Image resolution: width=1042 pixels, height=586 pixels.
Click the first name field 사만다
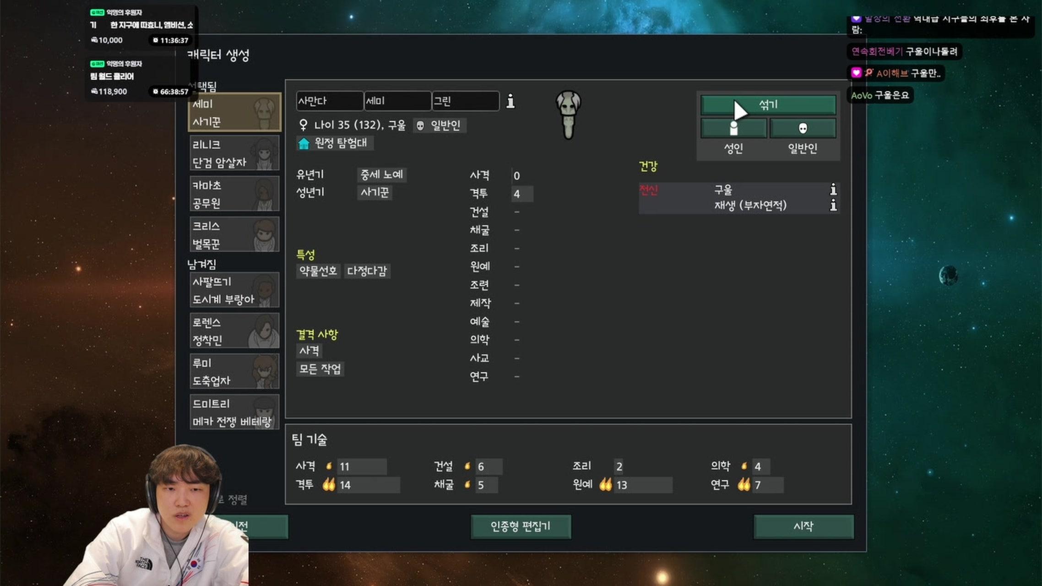(330, 101)
